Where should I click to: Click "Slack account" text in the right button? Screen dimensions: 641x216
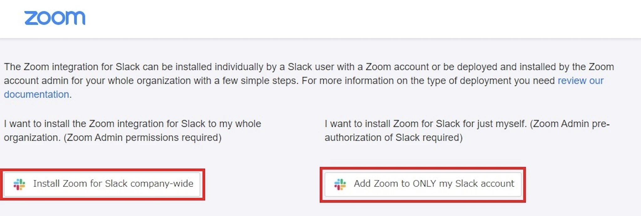[485, 183]
